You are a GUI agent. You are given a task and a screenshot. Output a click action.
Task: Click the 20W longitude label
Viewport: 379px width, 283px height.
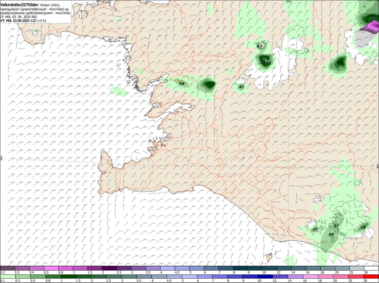point(288,1)
